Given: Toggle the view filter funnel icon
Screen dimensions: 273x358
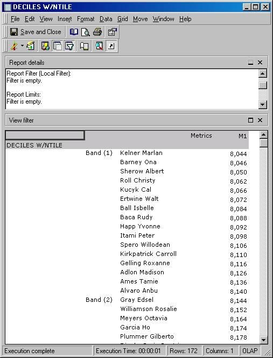Looking at the screenshot, I should click(x=69, y=46).
